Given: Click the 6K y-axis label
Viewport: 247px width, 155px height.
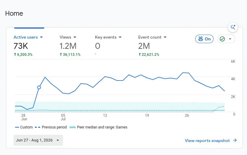Looking at the screenshot, I should point(233,62).
